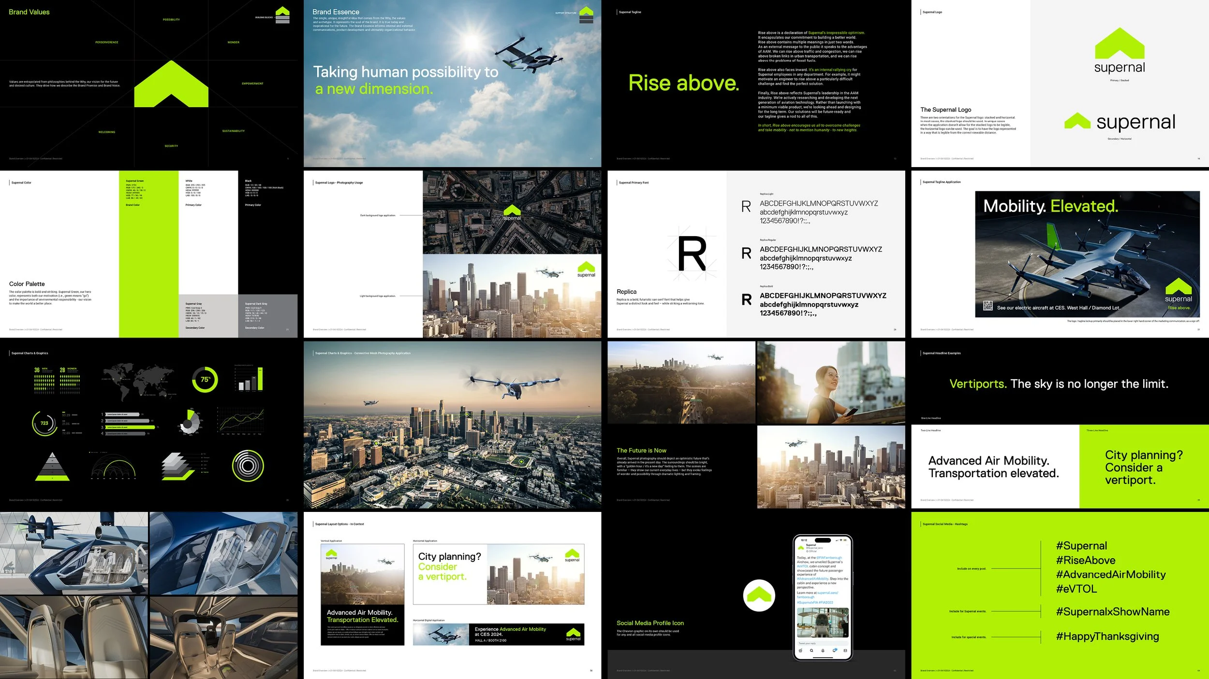Viewport: 1209px width, 679px height.
Task: Click the concentric rings chart graphic
Action: coord(248,466)
